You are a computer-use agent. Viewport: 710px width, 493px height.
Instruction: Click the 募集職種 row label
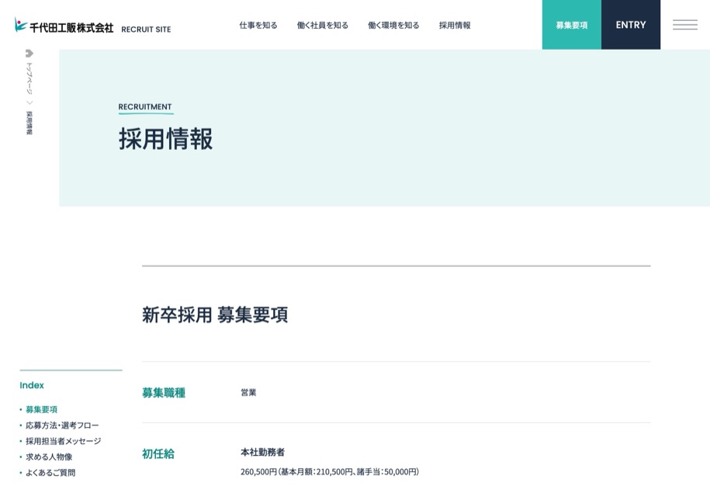coord(164,392)
